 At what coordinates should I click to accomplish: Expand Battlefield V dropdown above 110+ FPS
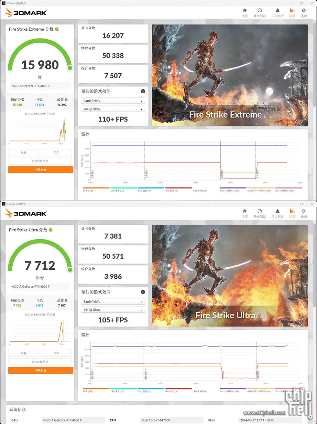(x=113, y=101)
